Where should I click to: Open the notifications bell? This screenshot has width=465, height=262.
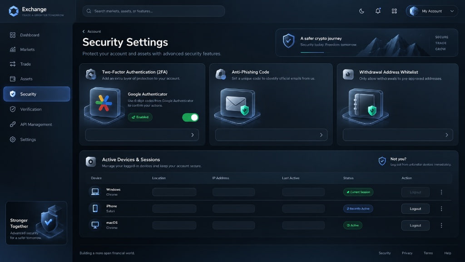378,11
